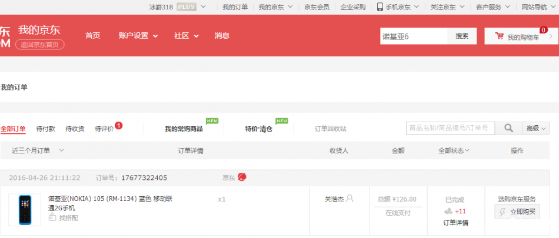Image resolution: width=559 pixels, height=238 pixels.
Task: Click the 找搭配 bag icon
Action: point(52,217)
